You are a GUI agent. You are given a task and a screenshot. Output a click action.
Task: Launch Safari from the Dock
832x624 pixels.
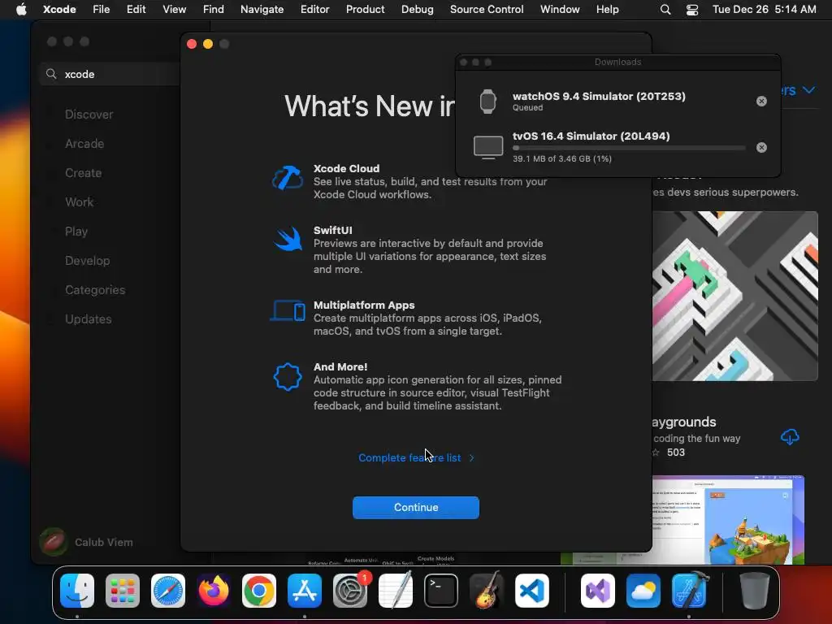click(168, 591)
